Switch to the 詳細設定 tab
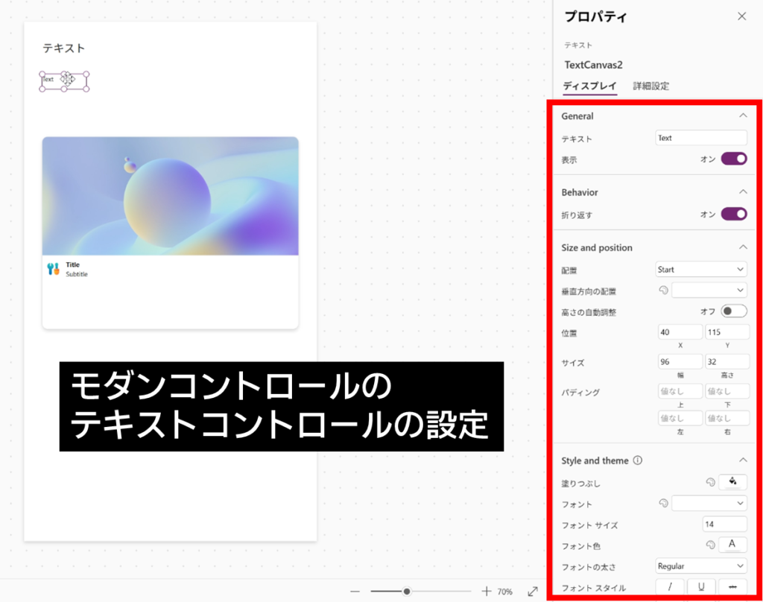 tap(650, 86)
